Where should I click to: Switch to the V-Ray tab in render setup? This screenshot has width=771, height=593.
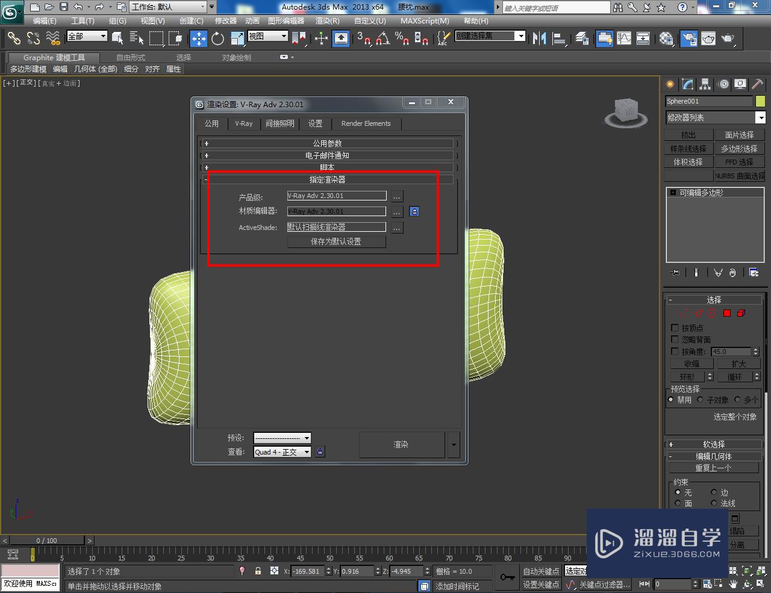[244, 123]
